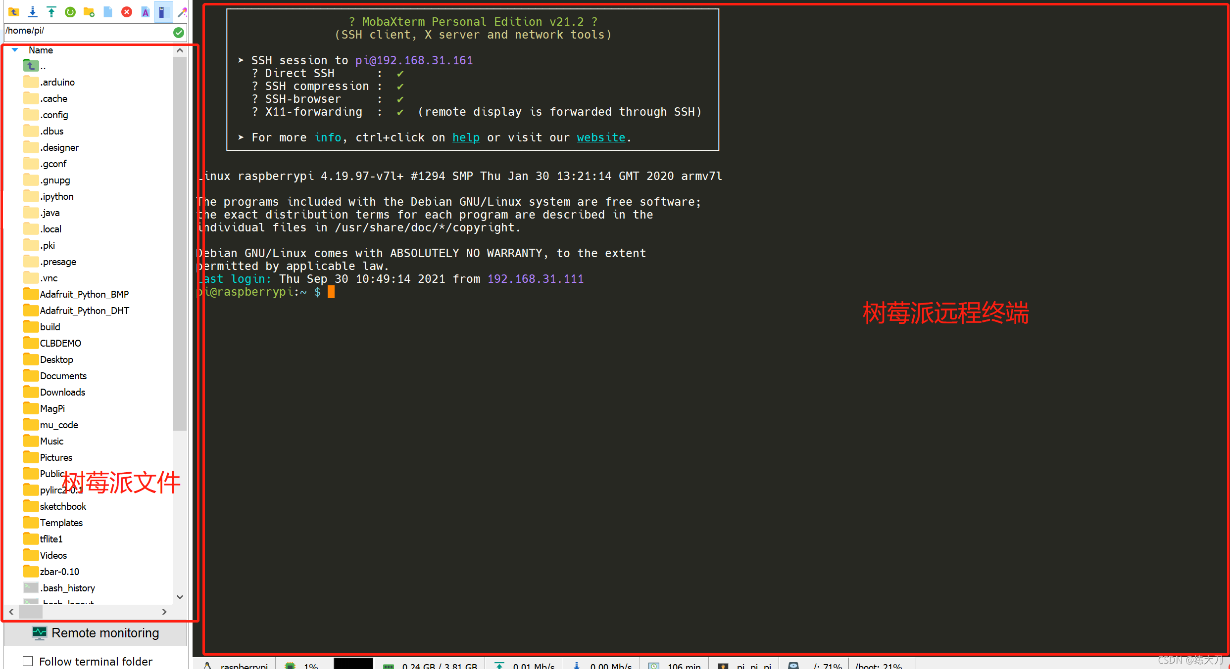Go to parent directory via toolbar icon
Screen dimensions: 1230x669
[x=13, y=12]
